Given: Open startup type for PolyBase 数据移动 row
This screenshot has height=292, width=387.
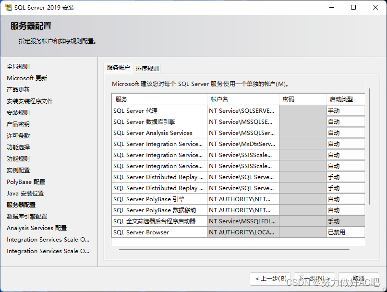Looking at the screenshot, I should click(346, 210).
